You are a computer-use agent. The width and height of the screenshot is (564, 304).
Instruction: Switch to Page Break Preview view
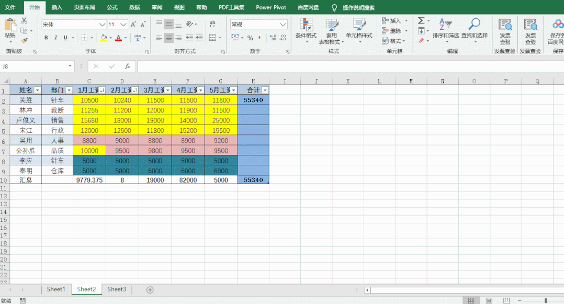point(506,300)
